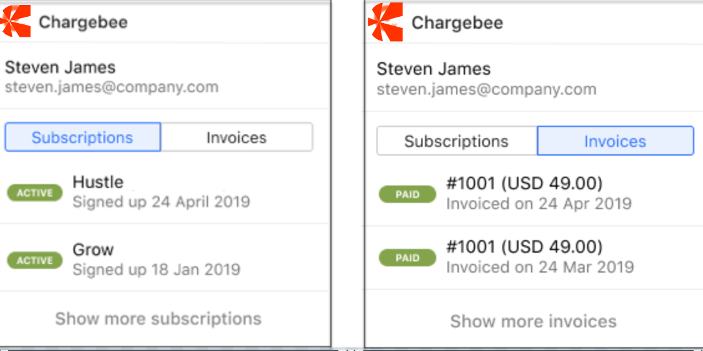This screenshot has height=351, width=703.
Task: Open the Hustle subscription
Action: coord(98,182)
